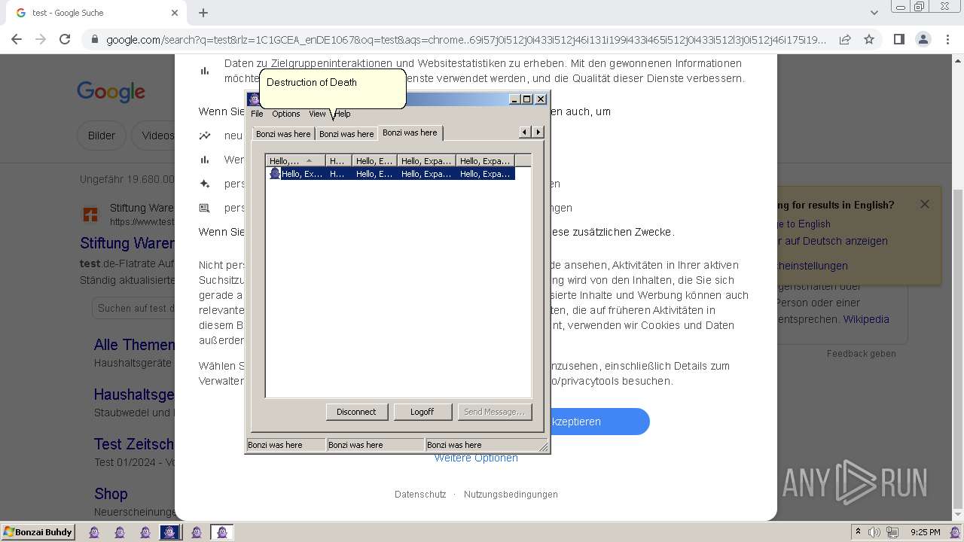Open the Nutzungsbedingungen footer link

(511, 495)
